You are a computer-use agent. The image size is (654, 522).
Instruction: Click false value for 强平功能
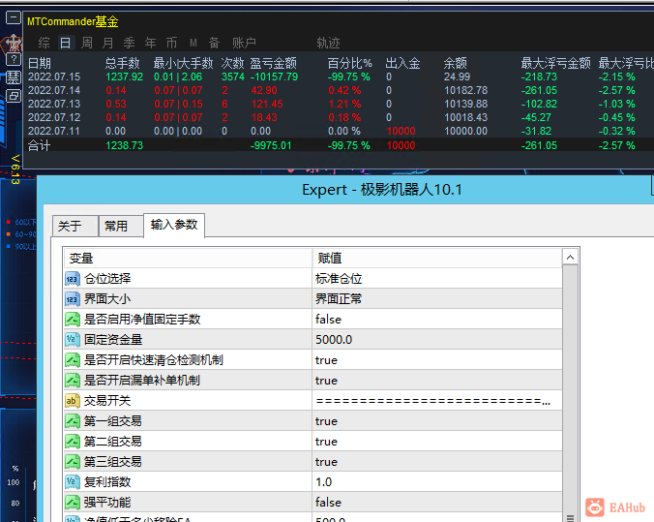tap(436, 503)
